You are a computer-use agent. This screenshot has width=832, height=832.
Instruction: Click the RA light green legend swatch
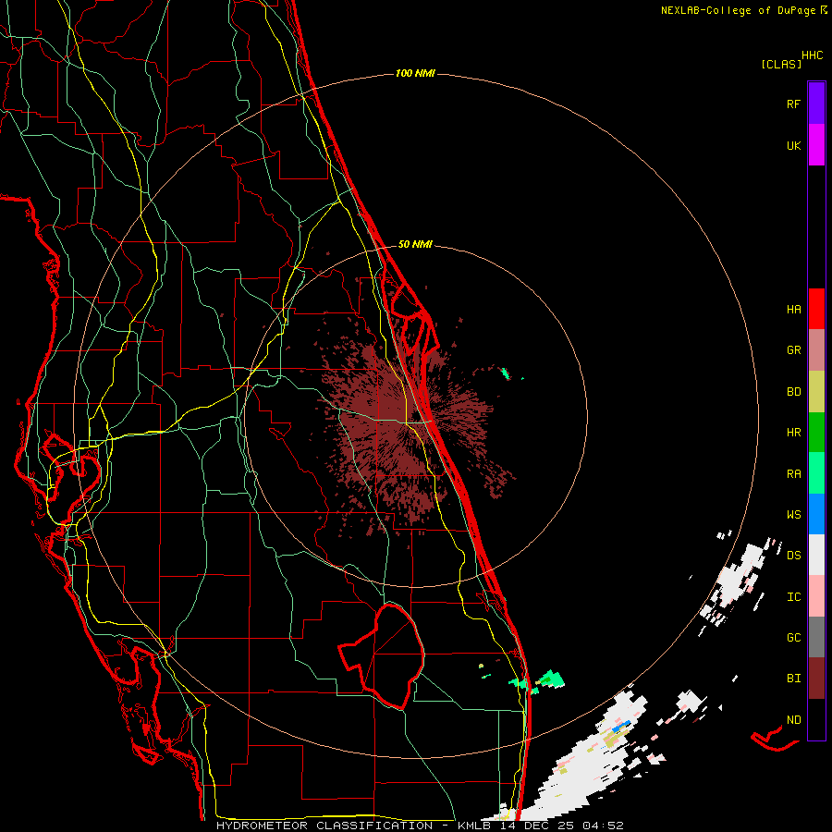[816, 473]
